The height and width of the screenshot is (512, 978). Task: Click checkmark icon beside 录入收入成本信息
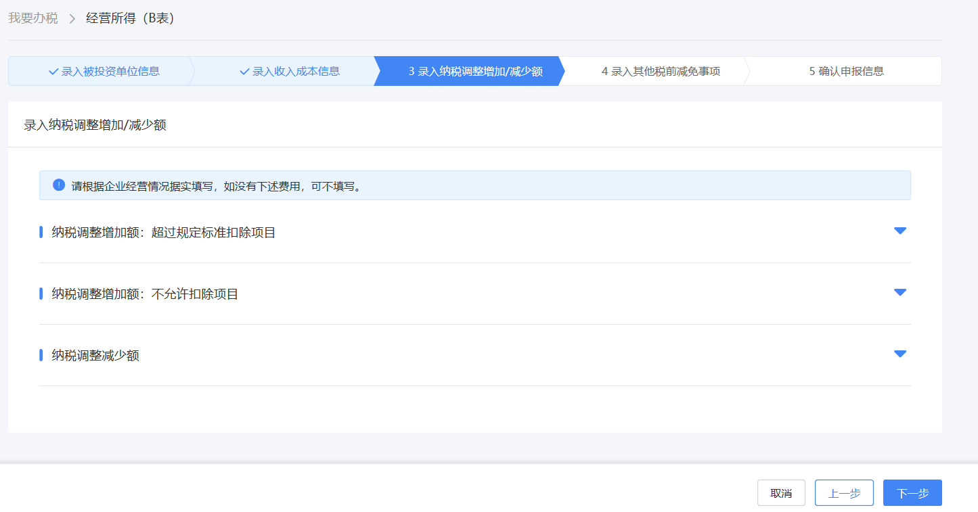coord(244,71)
